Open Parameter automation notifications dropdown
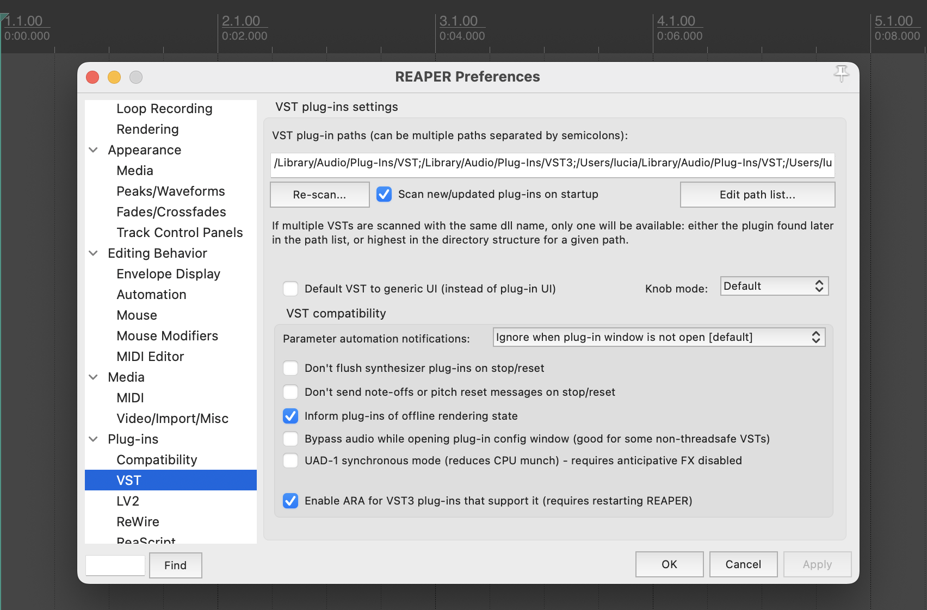 tap(658, 338)
